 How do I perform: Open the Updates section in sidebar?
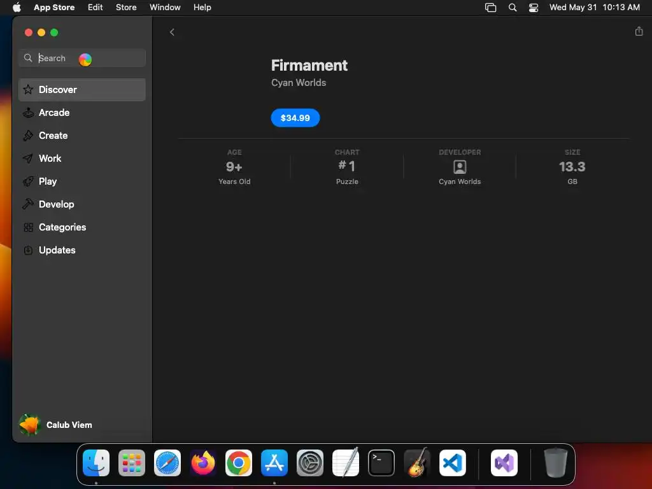(x=82, y=250)
